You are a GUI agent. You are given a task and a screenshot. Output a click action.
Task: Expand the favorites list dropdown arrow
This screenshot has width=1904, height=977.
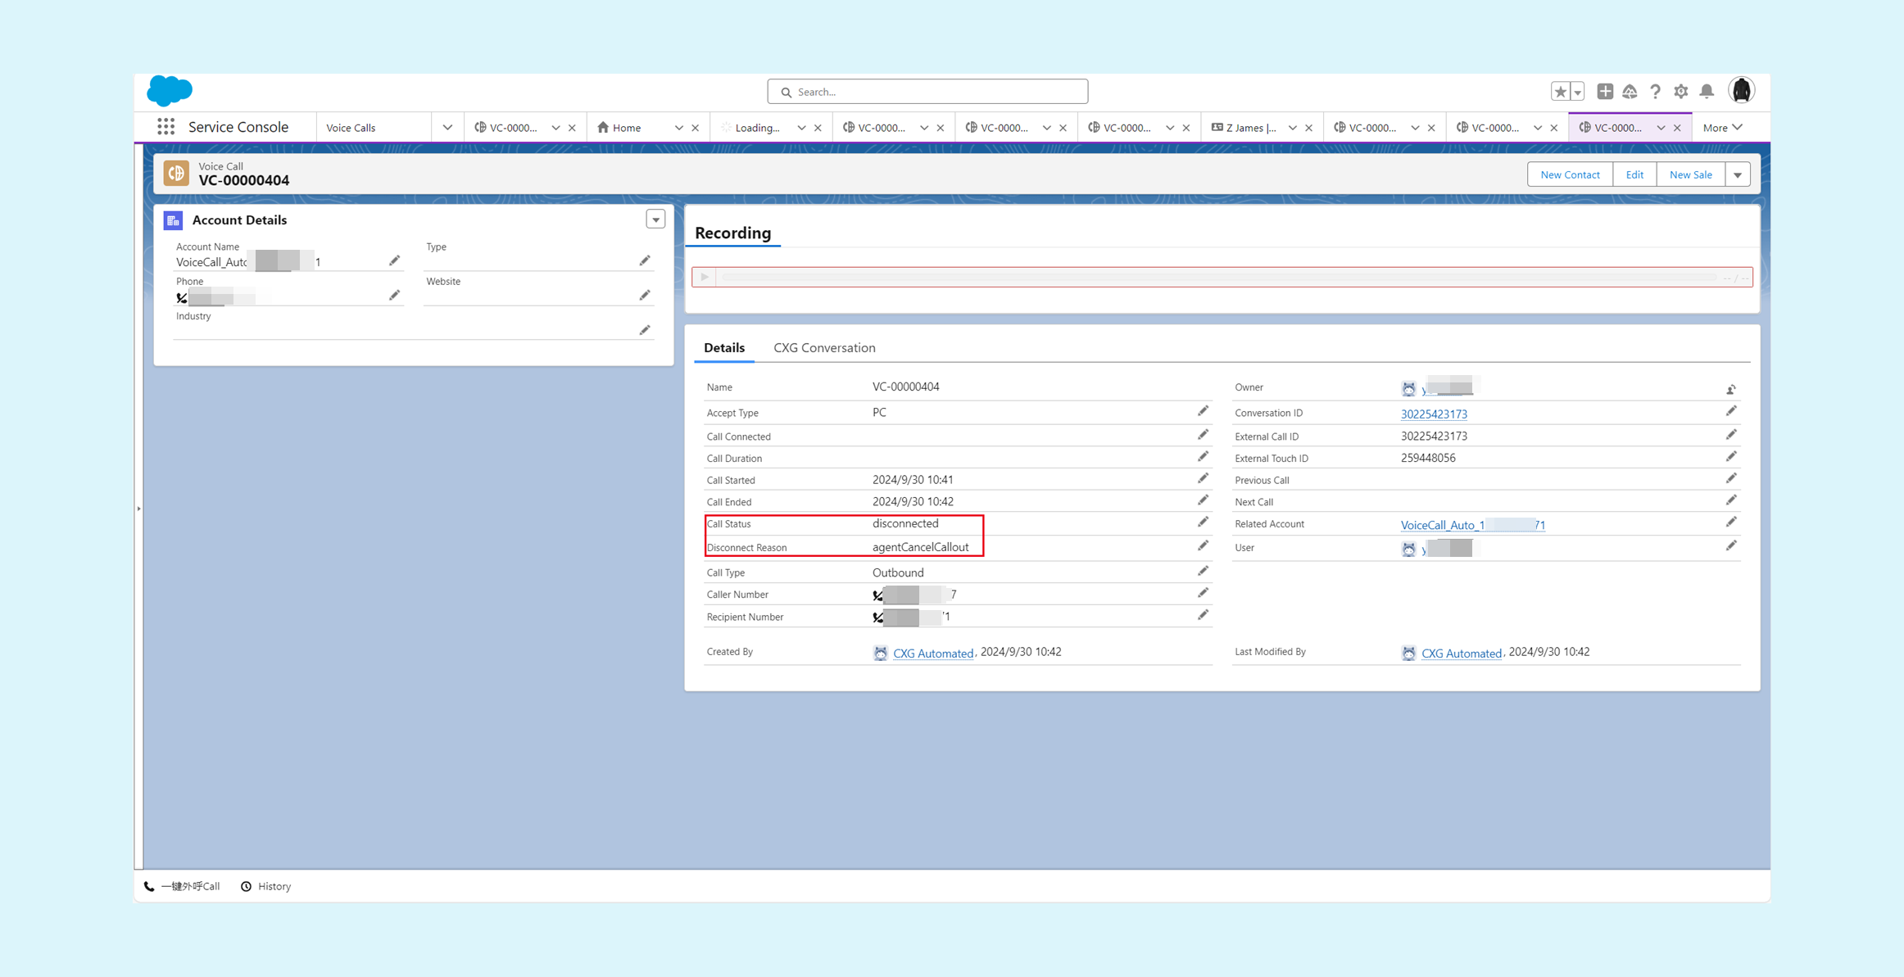click(x=1577, y=92)
